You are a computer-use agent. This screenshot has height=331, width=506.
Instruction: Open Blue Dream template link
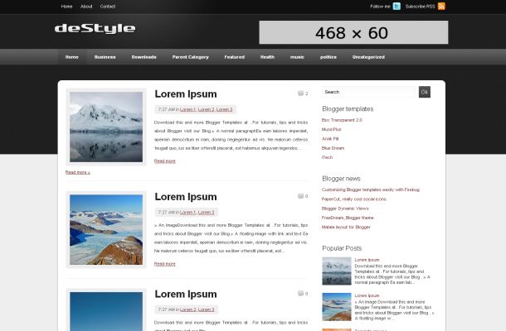[333, 148]
